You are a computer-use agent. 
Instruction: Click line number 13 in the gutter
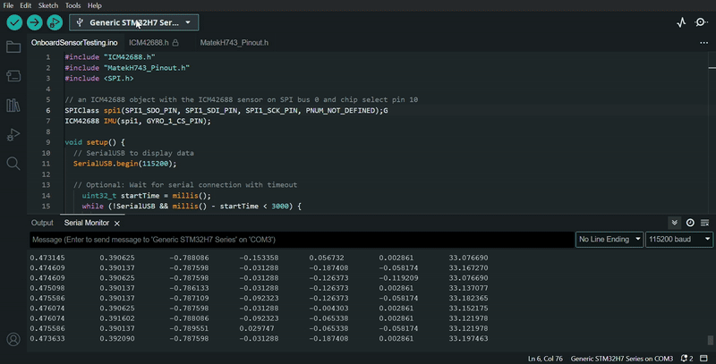tap(46, 185)
